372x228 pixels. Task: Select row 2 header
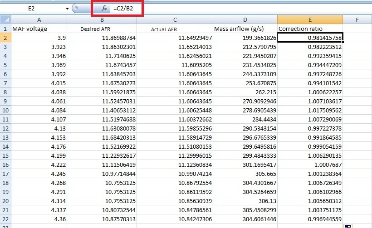pyautogui.click(x=6, y=38)
